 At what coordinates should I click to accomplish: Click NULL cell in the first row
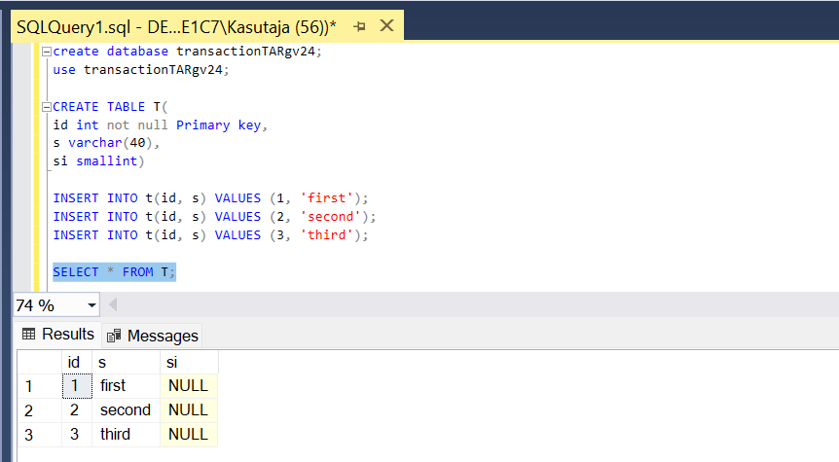coord(189,386)
